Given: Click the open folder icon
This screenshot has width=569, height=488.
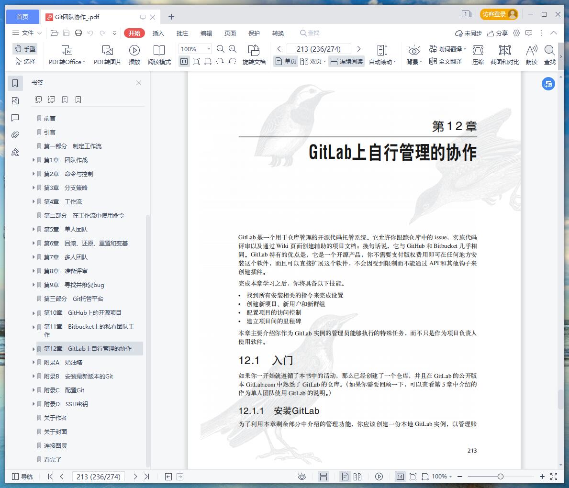Looking at the screenshot, I should tap(55, 33).
